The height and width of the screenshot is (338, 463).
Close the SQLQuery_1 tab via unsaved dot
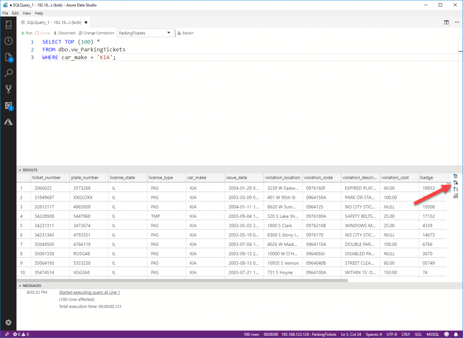[x=86, y=23]
